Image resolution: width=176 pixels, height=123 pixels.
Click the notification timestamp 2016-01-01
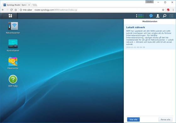pos(135,47)
